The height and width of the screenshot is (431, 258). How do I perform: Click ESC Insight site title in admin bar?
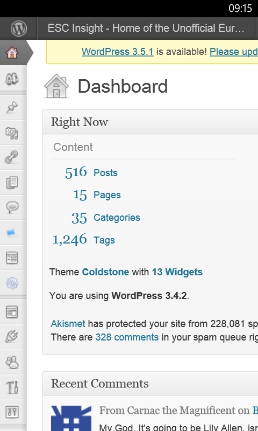146,28
